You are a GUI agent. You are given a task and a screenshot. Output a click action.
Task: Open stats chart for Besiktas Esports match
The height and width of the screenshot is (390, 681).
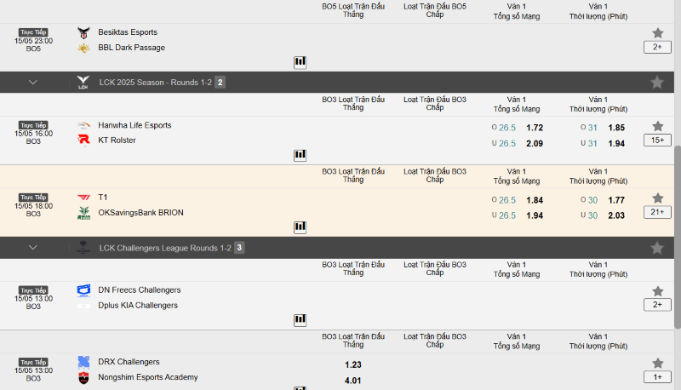pyautogui.click(x=300, y=62)
